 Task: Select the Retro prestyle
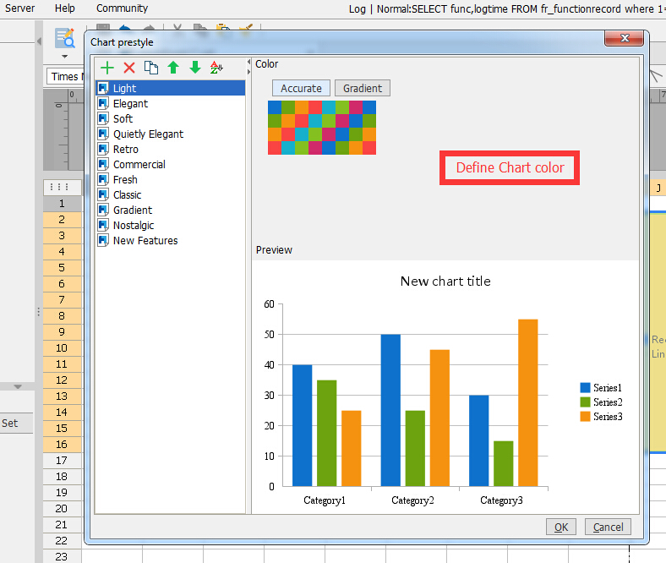coord(171,149)
